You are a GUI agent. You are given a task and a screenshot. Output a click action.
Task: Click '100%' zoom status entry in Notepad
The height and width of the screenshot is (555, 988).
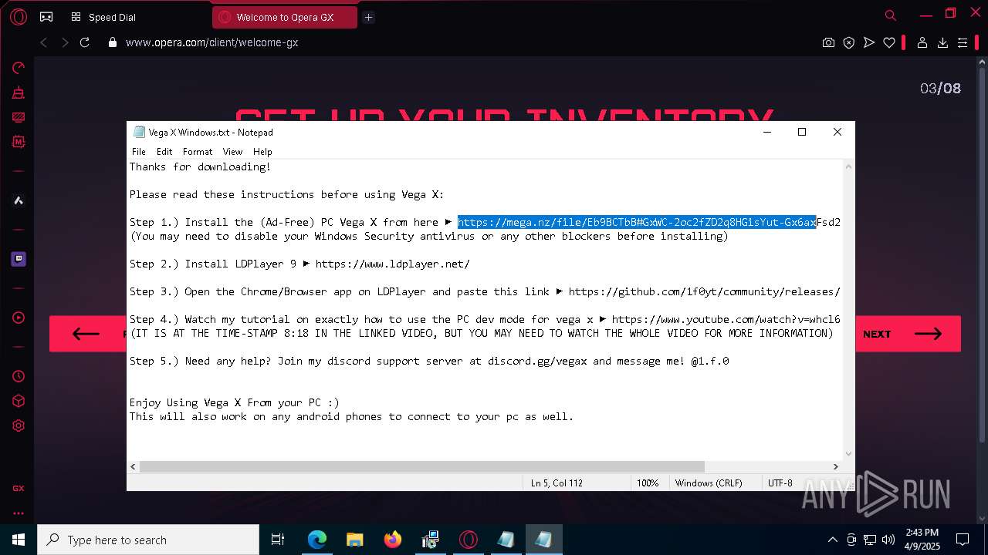(648, 483)
